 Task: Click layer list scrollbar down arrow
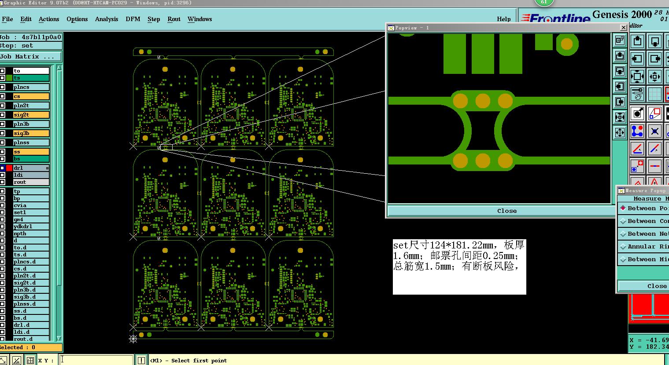point(59,339)
